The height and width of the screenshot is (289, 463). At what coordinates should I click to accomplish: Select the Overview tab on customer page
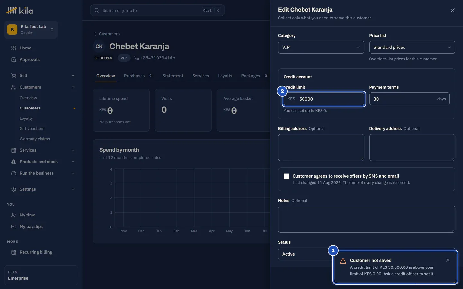pos(106,76)
